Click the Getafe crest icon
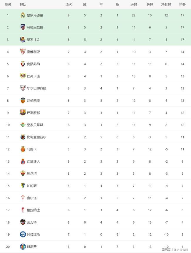 click(x=23, y=247)
